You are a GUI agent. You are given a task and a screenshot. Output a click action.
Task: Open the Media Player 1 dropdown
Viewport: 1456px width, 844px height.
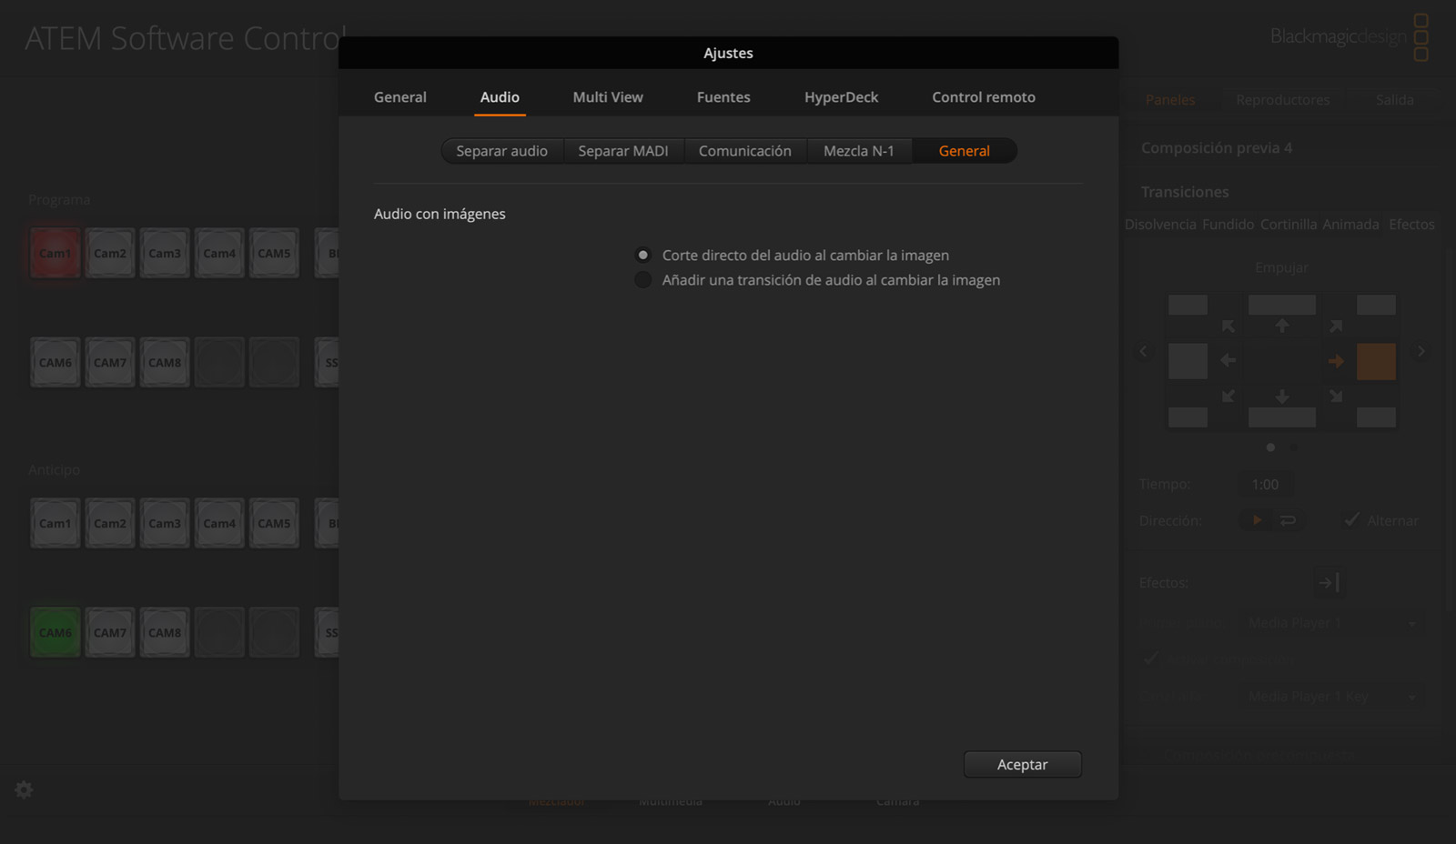[1332, 623]
